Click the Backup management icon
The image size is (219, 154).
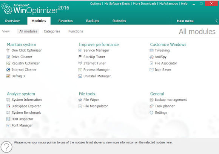(x=151, y=100)
